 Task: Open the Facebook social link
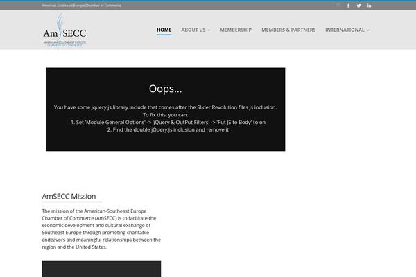pyautogui.click(x=348, y=6)
